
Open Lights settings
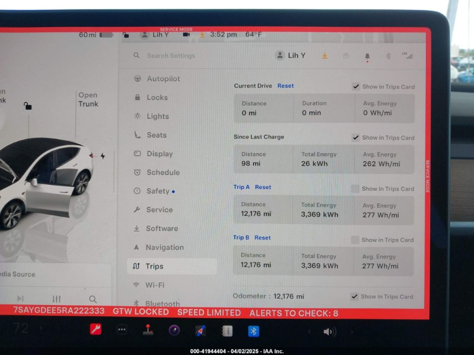click(x=158, y=116)
